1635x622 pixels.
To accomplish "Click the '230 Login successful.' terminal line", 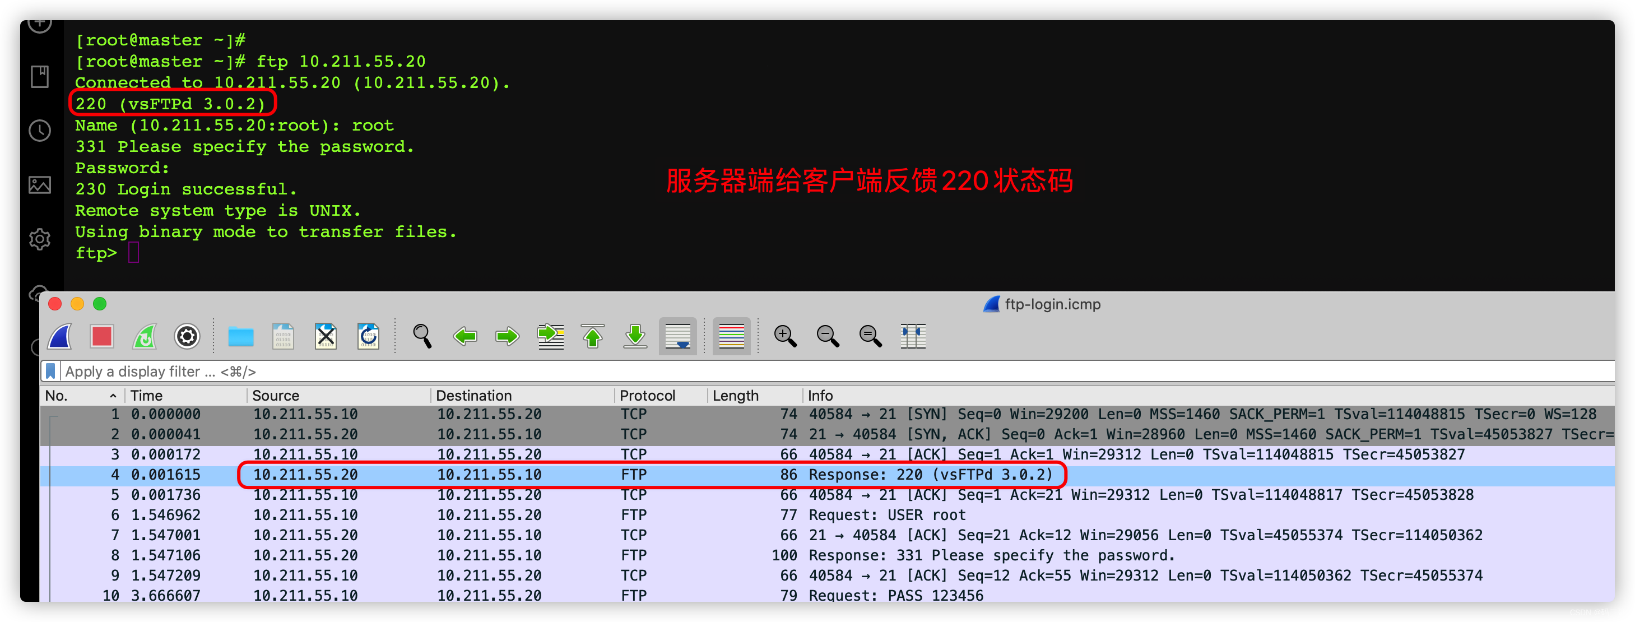I will click(x=186, y=190).
